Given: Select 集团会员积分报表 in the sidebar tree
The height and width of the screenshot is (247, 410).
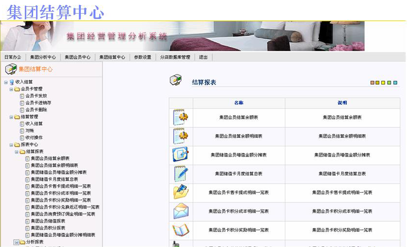Looking at the screenshot, I should (x=48, y=228).
